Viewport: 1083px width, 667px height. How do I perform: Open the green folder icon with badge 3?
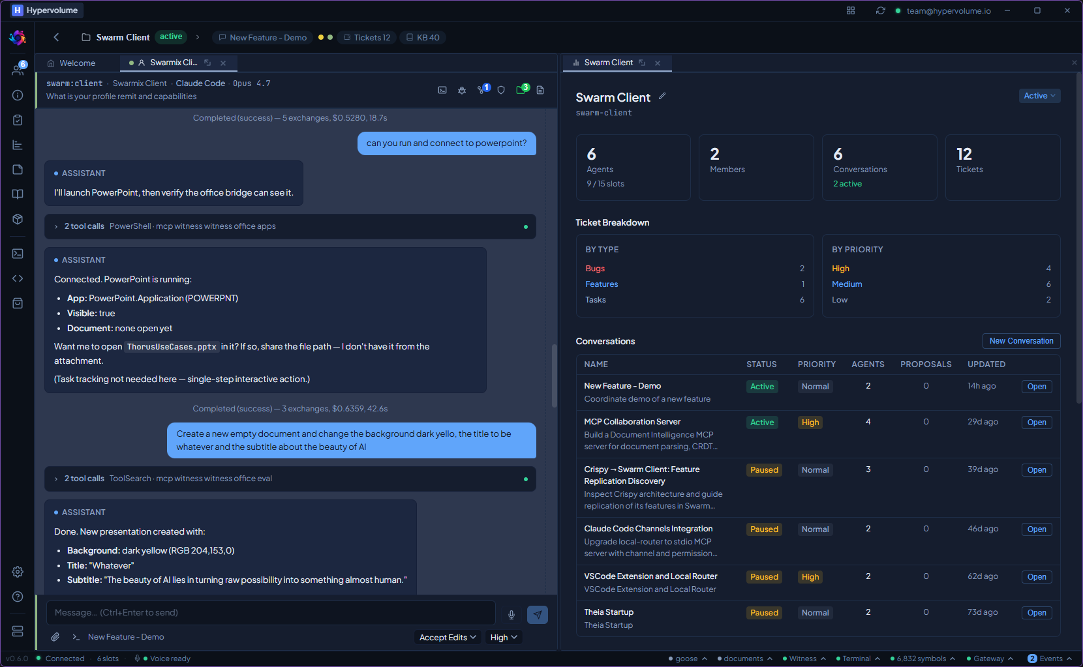[522, 89]
